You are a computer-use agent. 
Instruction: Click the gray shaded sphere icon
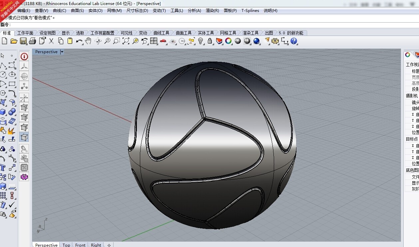tap(238, 41)
